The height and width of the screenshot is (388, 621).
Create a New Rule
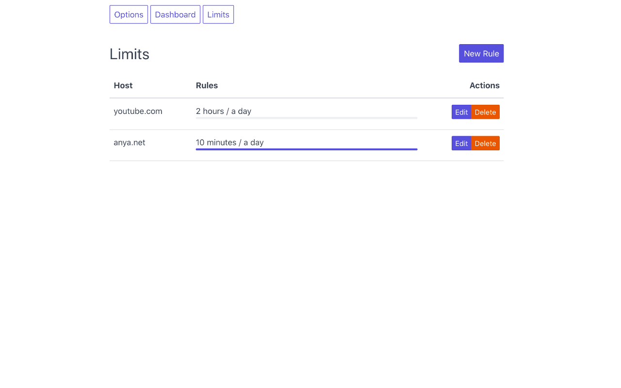pos(481,53)
